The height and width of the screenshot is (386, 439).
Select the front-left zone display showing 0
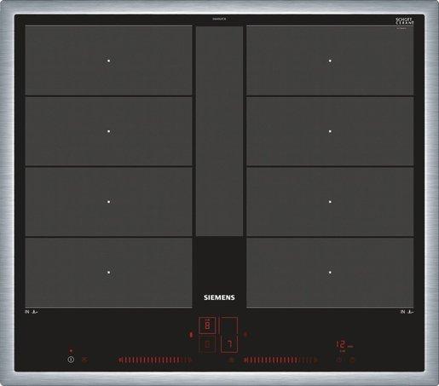[x=207, y=344]
